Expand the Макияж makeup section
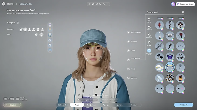This screenshot has width=197, height=110. [x=128, y=78]
